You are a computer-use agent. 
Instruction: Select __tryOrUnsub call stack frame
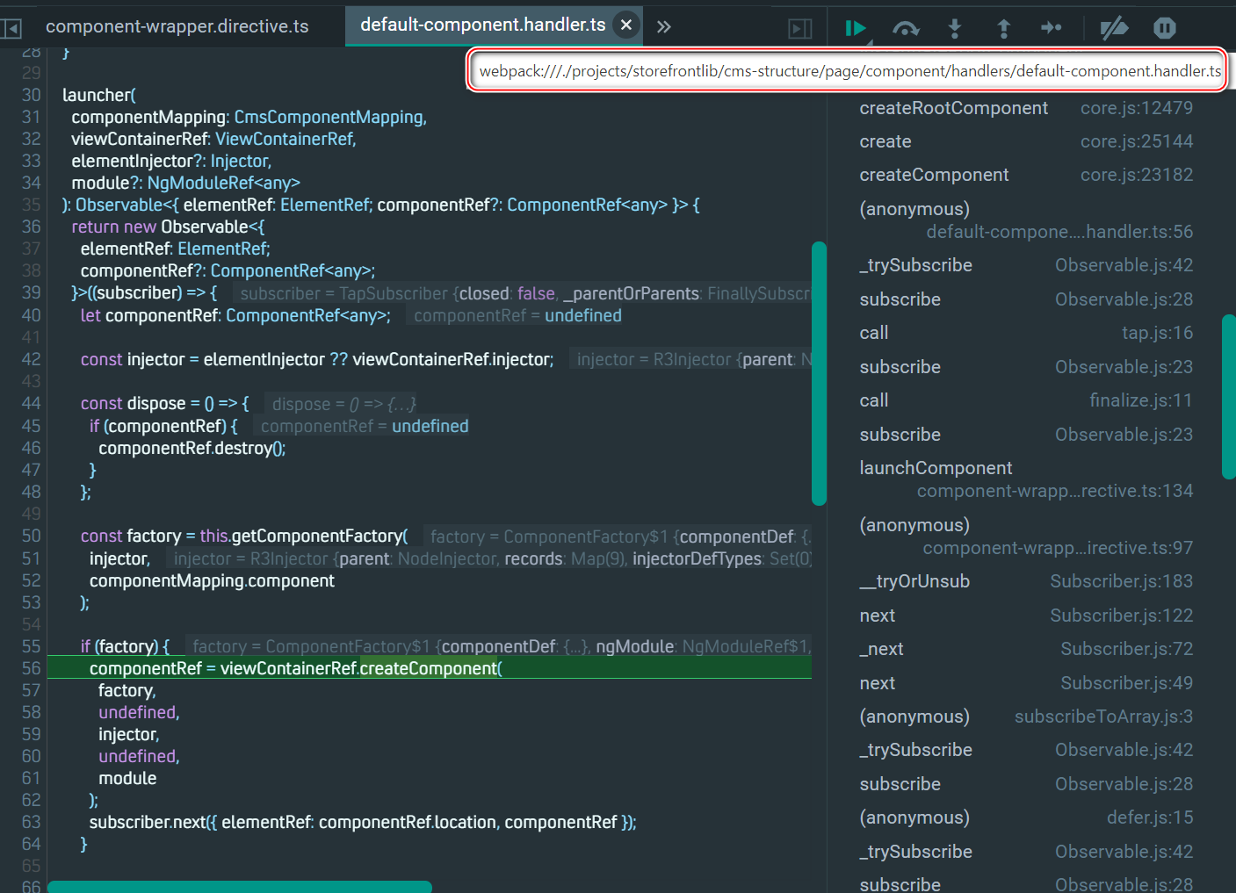[914, 581]
